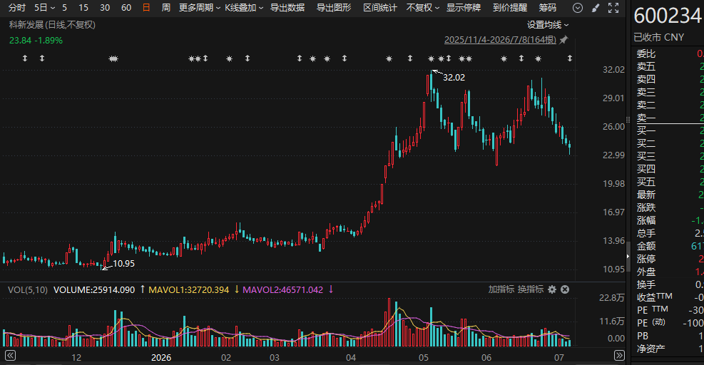
Task: Click the 32.02 peak price annotation
Action: [454, 77]
